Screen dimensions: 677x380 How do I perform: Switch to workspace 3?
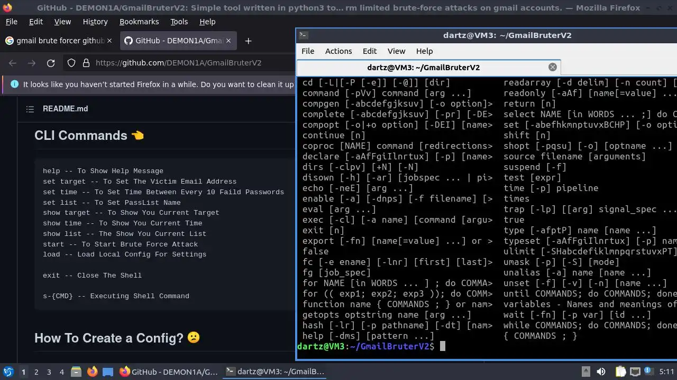click(x=49, y=372)
